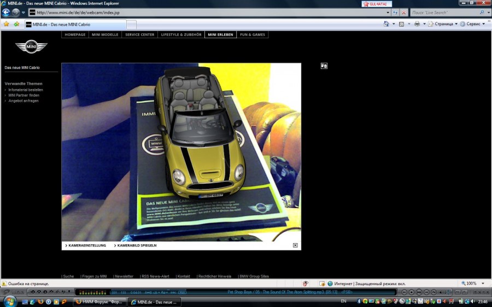Open the Windows Start orb
492x307 pixels.
(10, 301)
